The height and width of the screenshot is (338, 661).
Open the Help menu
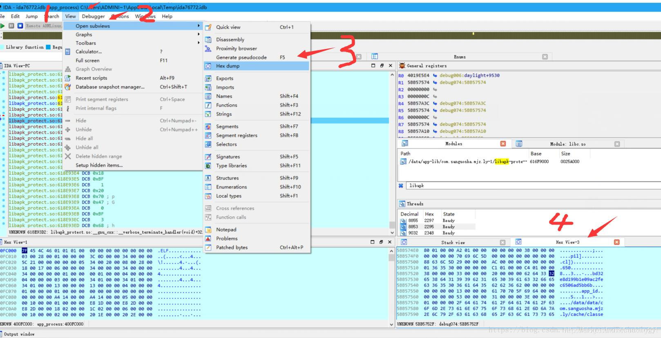coord(167,16)
